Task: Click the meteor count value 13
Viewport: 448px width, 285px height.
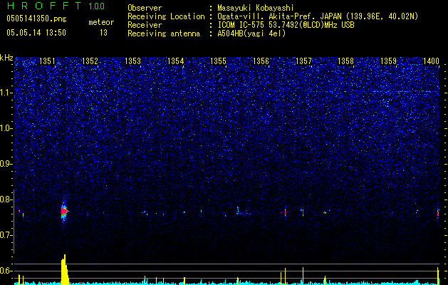Action: tap(103, 33)
